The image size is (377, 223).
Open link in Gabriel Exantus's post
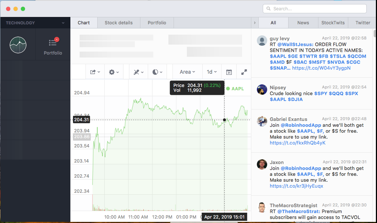297,143
